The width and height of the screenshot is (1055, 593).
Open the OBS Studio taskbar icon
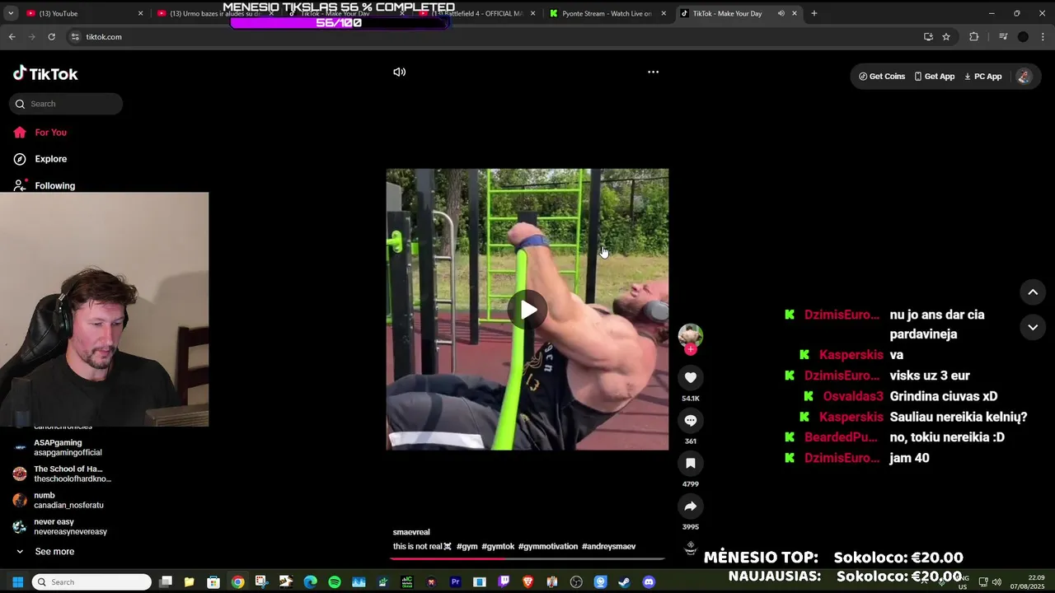(576, 582)
